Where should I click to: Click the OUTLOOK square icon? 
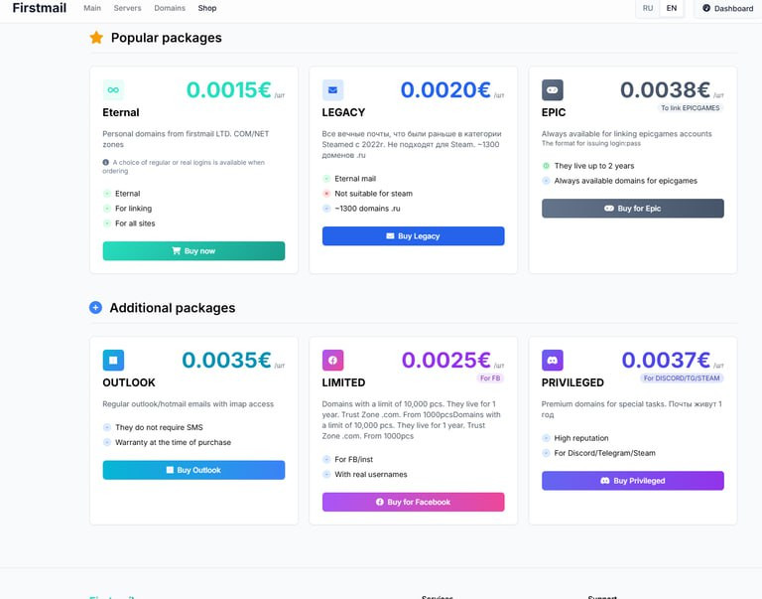click(113, 360)
